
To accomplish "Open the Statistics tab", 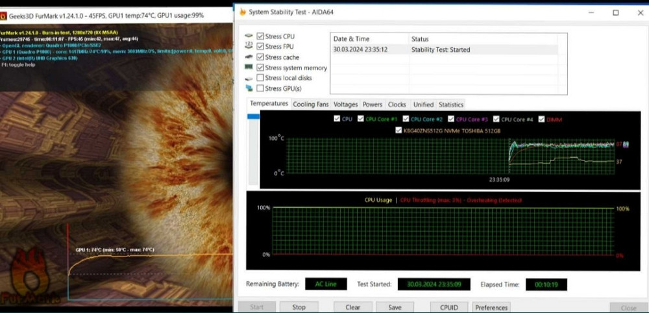I will [x=450, y=105].
